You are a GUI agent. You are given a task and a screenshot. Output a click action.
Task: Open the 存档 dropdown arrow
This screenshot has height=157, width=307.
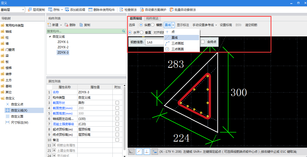point(62,10)
